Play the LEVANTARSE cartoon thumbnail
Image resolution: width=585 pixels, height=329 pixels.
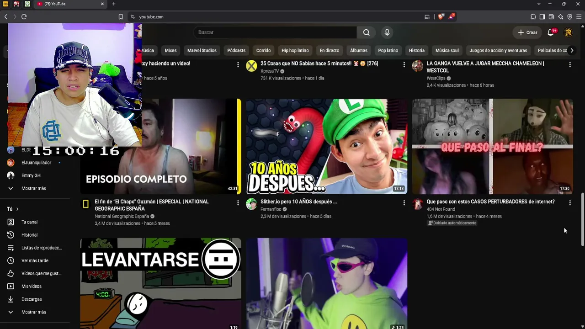(160, 283)
